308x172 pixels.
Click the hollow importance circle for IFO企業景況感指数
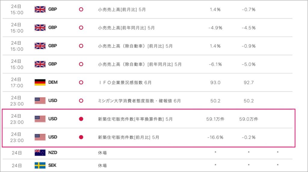[x=81, y=82]
